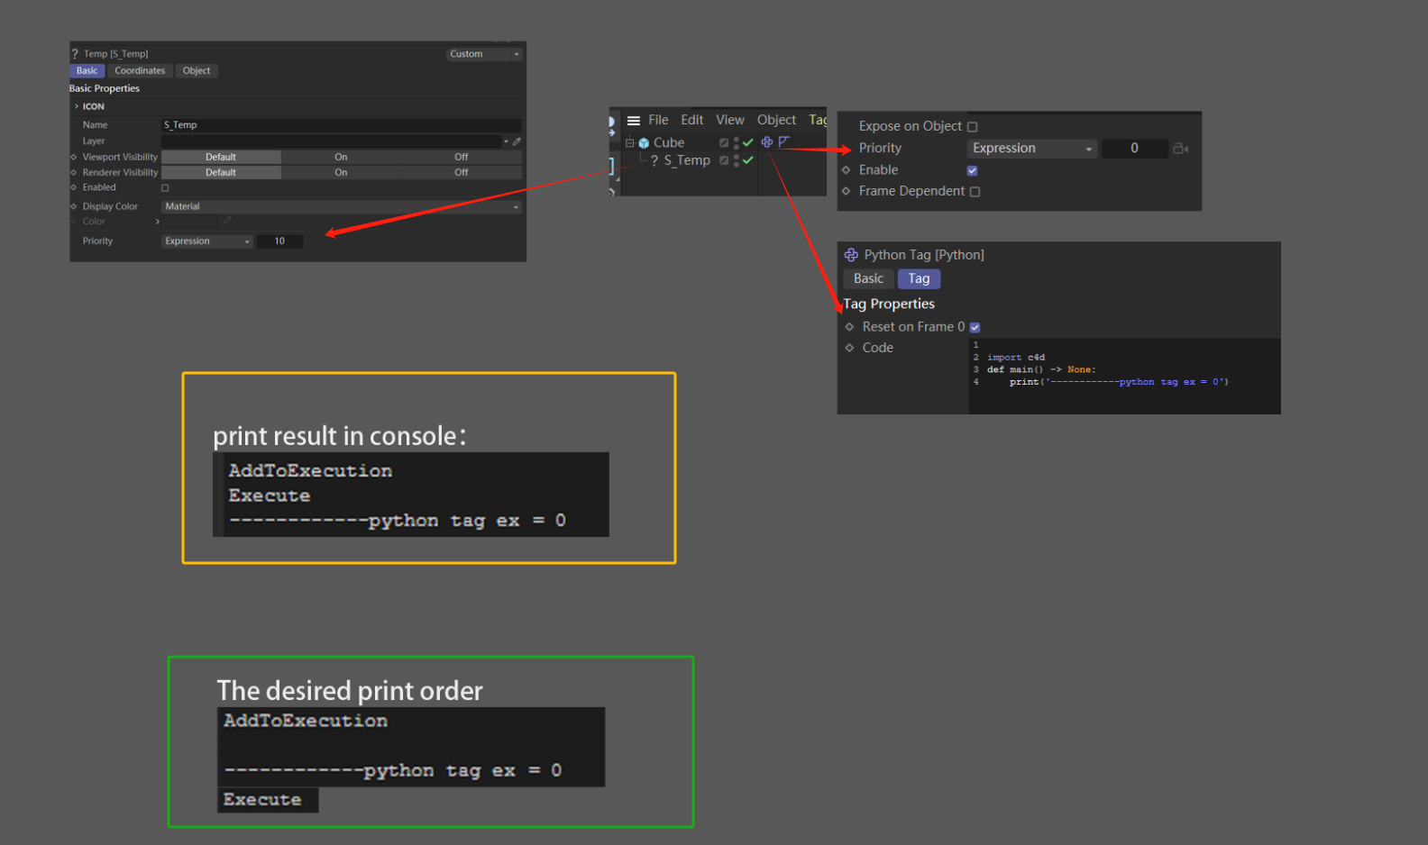Tick the Frame Dependent checkbox
Image resolution: width=1428 pixels, height=845 pixels.
point(975,192)
